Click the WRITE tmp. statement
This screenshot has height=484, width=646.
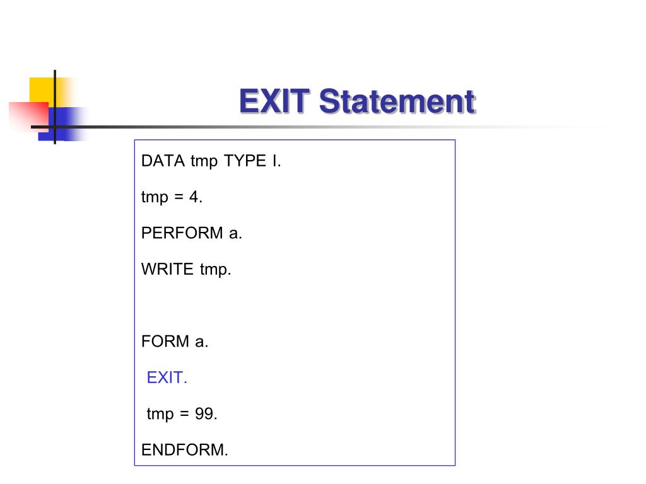tap(186, 270)
